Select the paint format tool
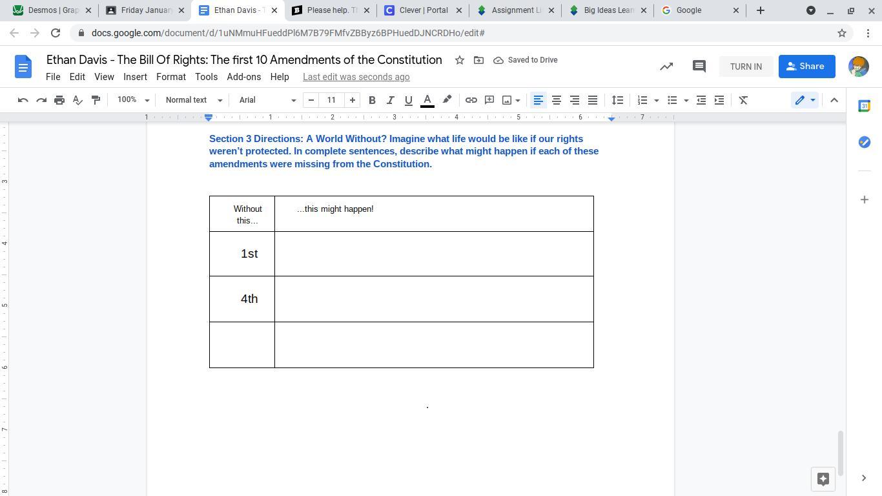The width and height of the screenshot is (882, 496). pos(96,100)
